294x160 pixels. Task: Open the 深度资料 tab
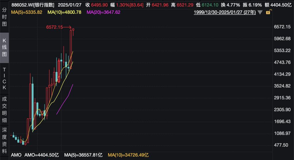tap(4, 141)
